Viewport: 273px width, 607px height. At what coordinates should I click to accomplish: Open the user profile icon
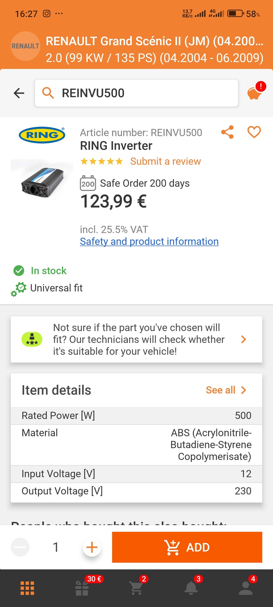(x=246, y=588)
